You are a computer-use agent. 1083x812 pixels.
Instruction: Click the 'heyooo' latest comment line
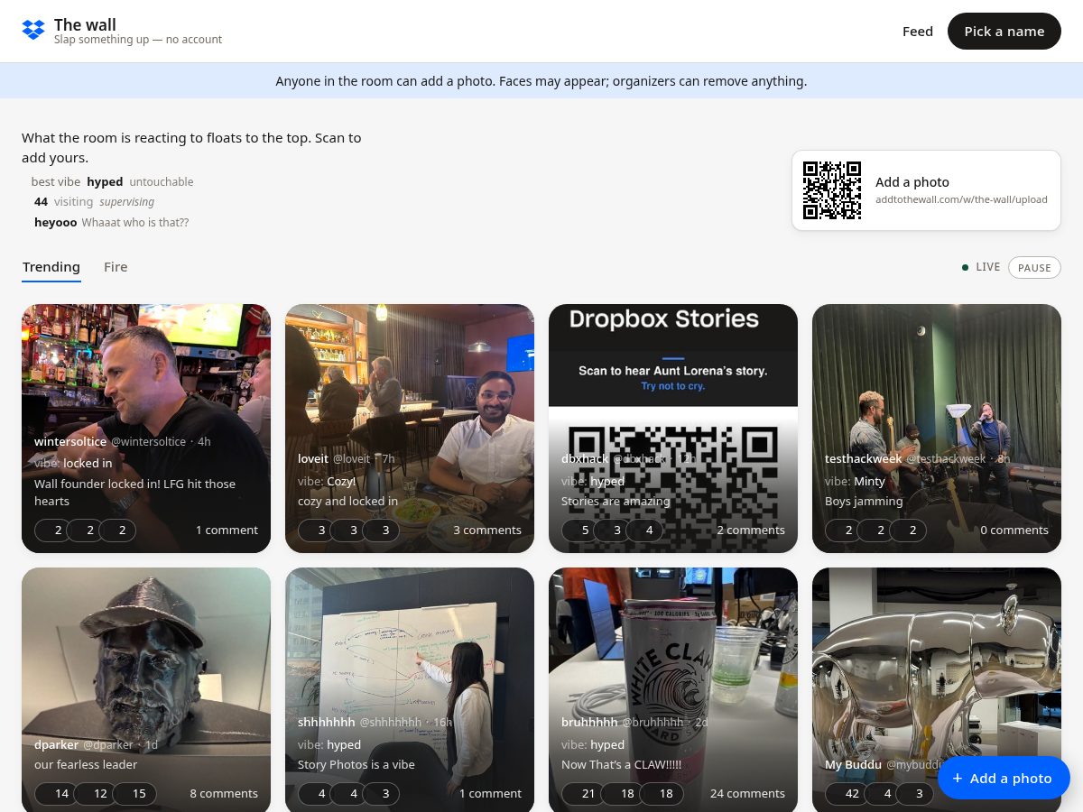pos(111,222)
